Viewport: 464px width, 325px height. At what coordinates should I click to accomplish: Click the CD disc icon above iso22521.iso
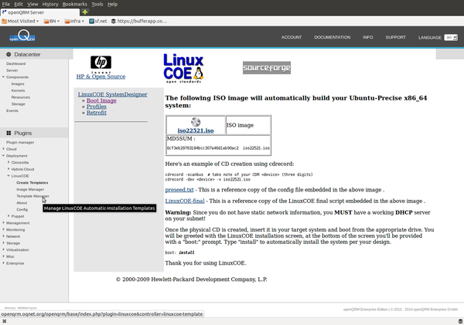coord(196,122)
